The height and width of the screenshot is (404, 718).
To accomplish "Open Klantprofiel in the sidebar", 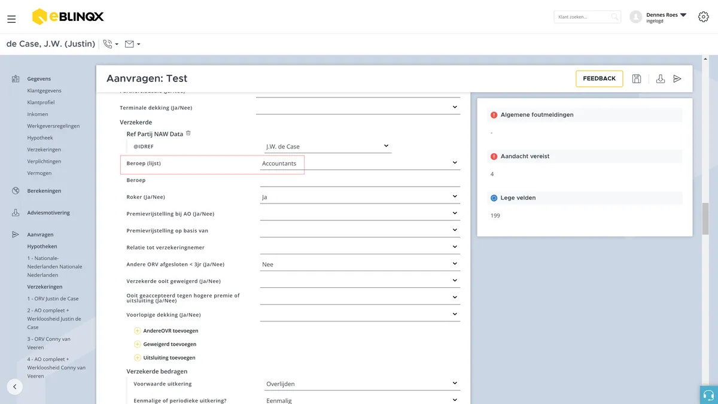I will [x=41, y=102].
